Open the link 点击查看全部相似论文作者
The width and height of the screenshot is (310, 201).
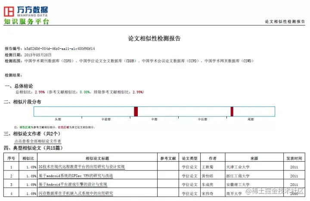pos(37,141)
